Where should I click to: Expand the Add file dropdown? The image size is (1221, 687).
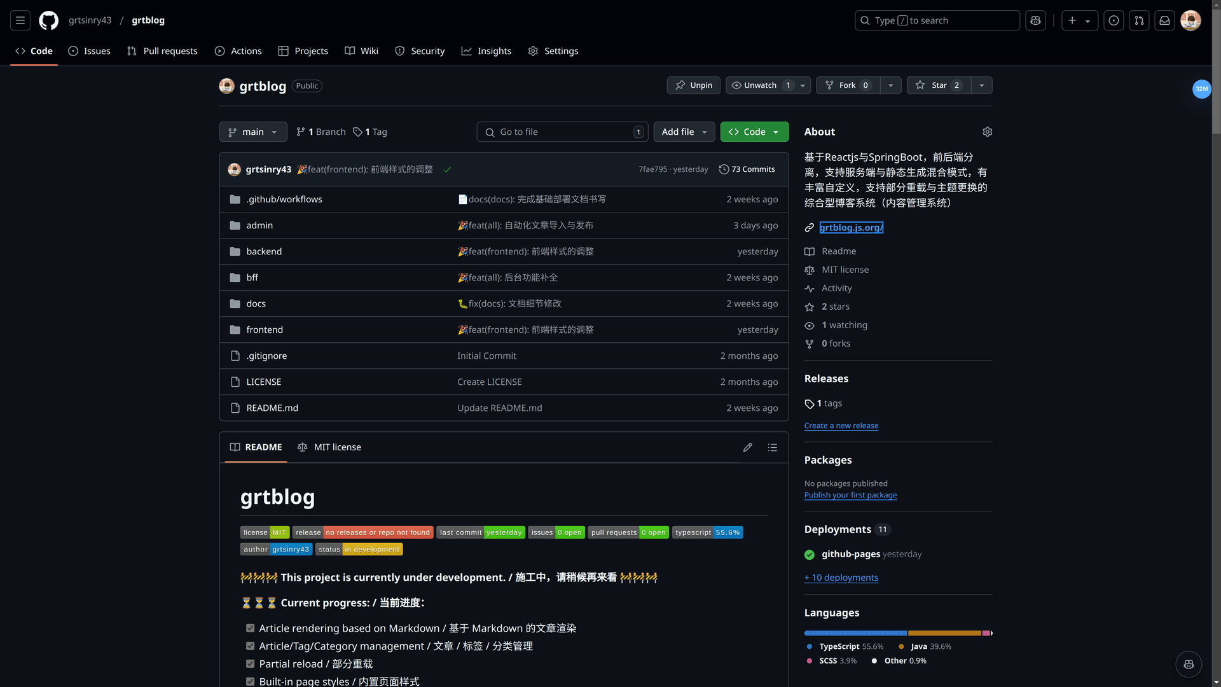tap(684, 132)
